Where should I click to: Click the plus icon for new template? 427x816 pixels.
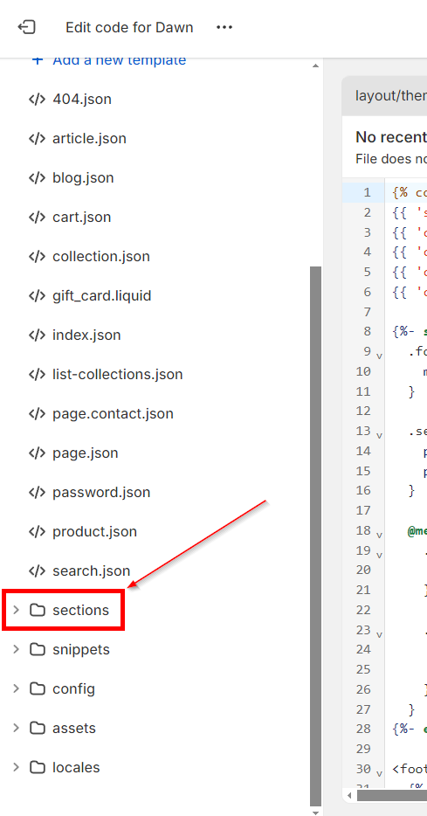pos(38,60)
